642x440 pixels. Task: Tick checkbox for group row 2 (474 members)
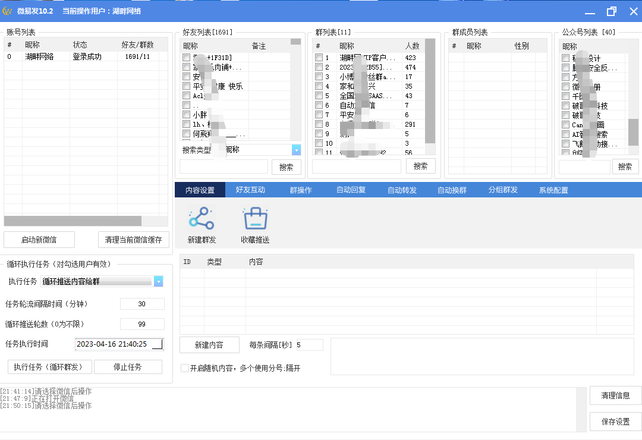pos(319,67)
